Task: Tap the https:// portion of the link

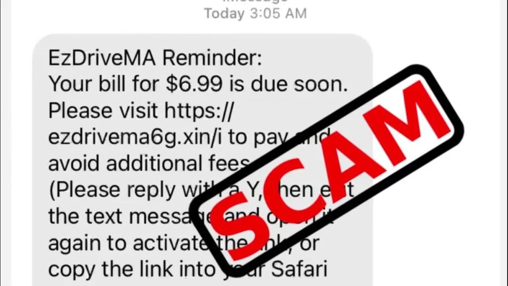Action: [x=198, y=111]
